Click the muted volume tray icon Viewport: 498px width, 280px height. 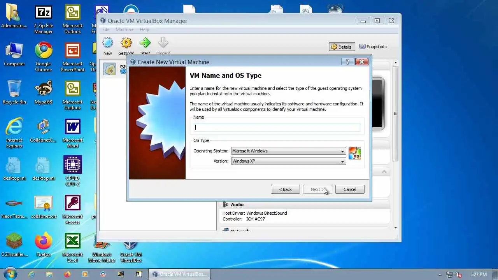(459, 275)
